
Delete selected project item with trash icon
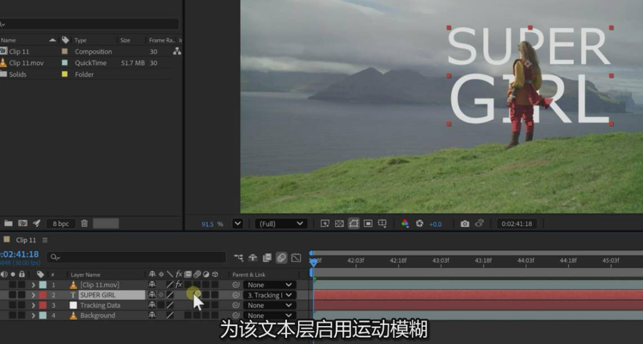click(x=85, y=224)
